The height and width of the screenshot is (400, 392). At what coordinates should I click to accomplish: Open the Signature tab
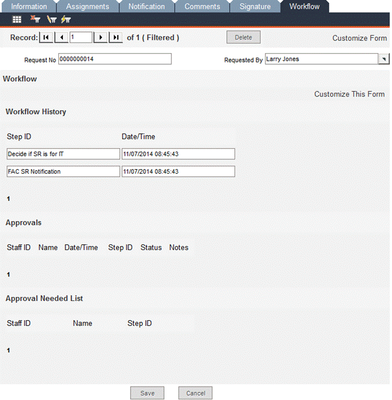(255, 6)
